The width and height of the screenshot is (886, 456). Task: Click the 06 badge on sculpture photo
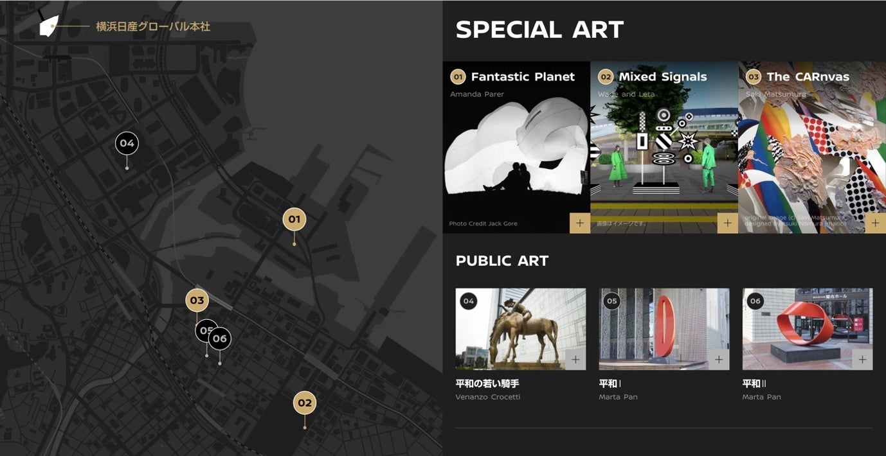[755, 301]
